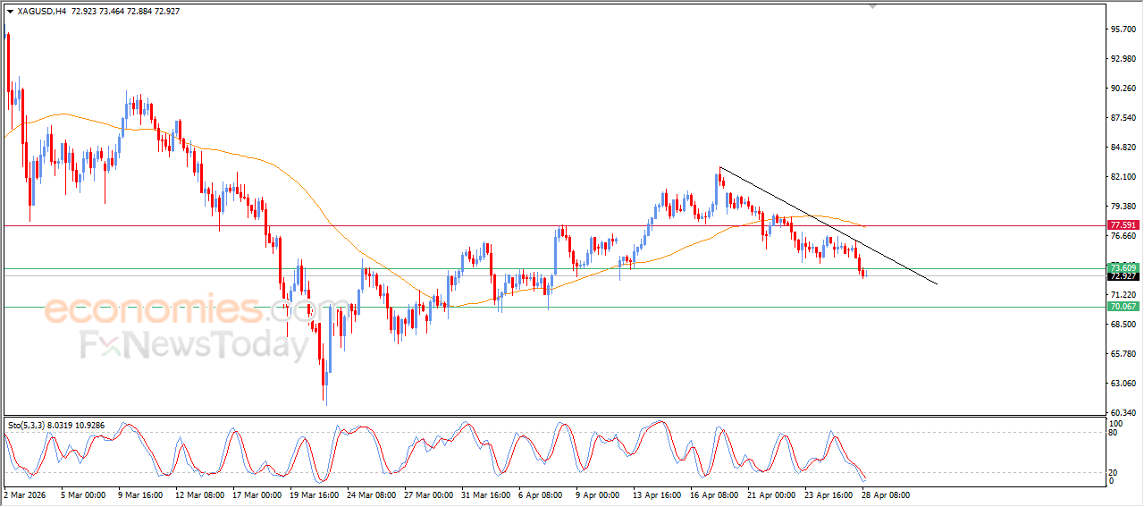Image resolution: width=1144 pixels, height=507 pixels.
Task: Click the stochastic 80 level label
Action: click(1113, 433)
